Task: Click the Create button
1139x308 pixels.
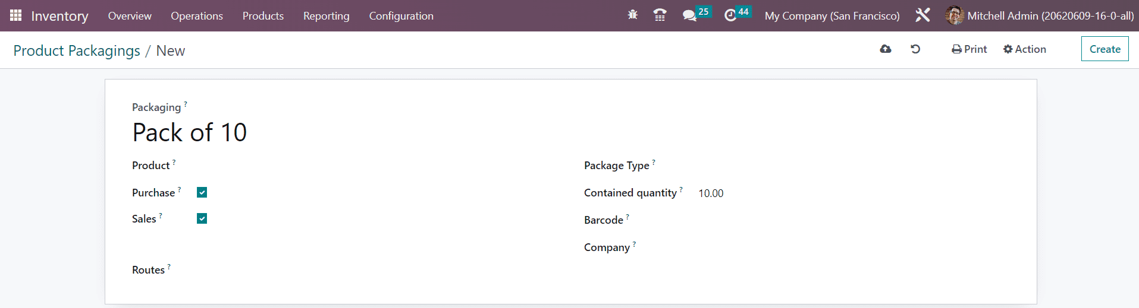Action: [x=1105, y=49]
